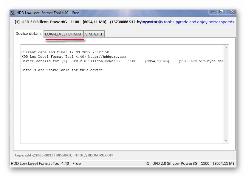Image resolution: width=246 pixels, height=177 pixels.
Task: Click 'Details are unavailable for this device.' text
Action: [63, 70]
